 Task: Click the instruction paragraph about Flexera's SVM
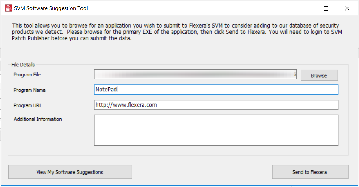coord(177,32)
